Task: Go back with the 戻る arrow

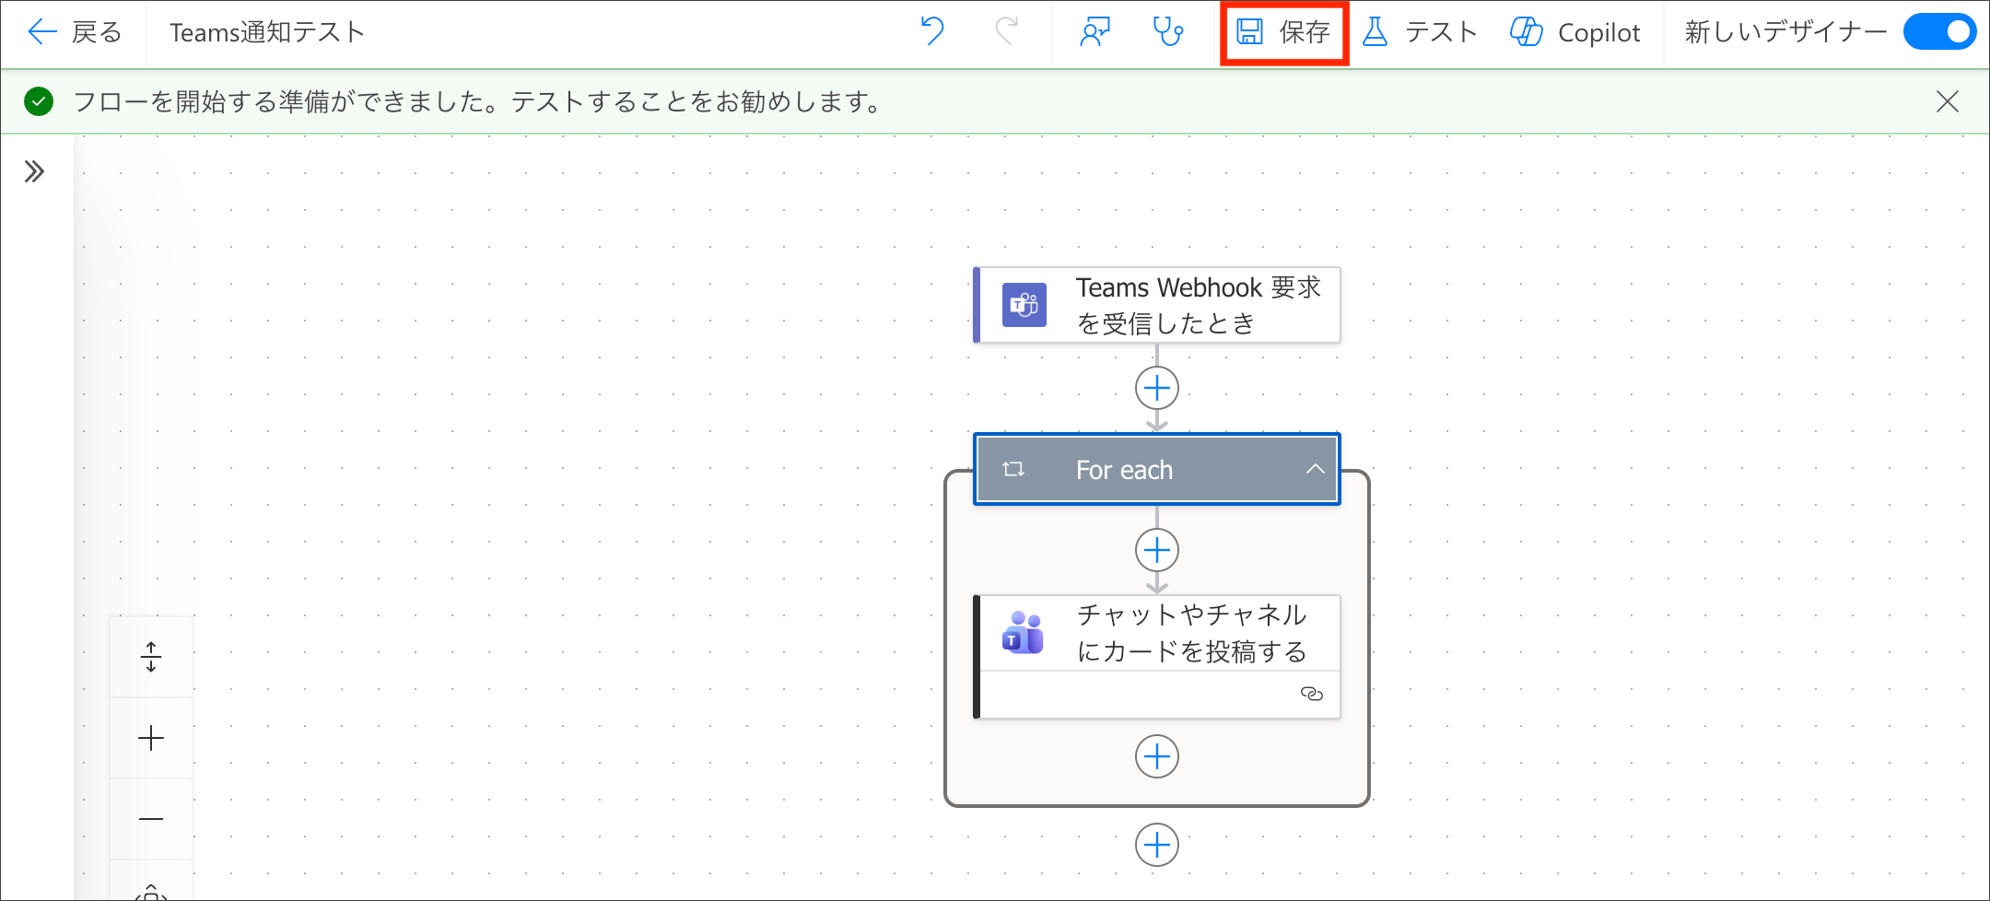Action: click(75, 32)
